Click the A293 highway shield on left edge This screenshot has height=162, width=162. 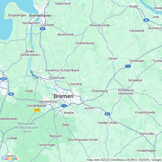[x=3, y=79]
